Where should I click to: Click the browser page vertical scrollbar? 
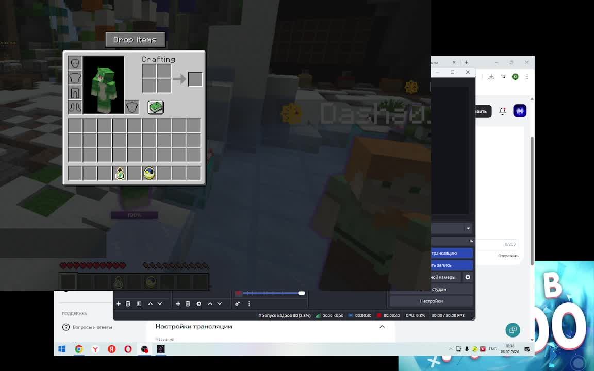532,200
